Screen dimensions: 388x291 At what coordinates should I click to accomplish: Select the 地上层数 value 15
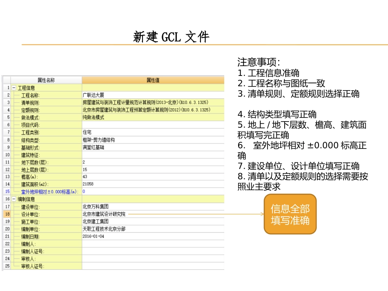point(153,170)
